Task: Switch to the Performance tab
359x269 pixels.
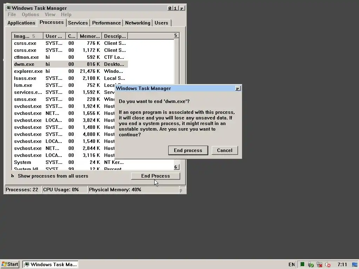Action: click(107, 23)
